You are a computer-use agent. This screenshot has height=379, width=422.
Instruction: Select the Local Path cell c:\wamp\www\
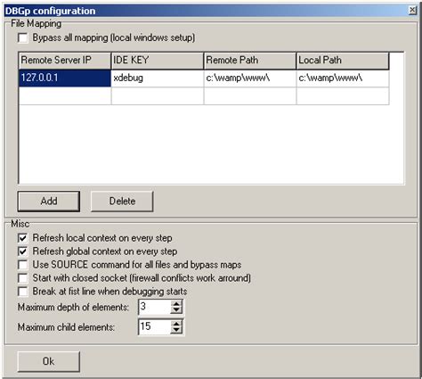coord(343,78)
